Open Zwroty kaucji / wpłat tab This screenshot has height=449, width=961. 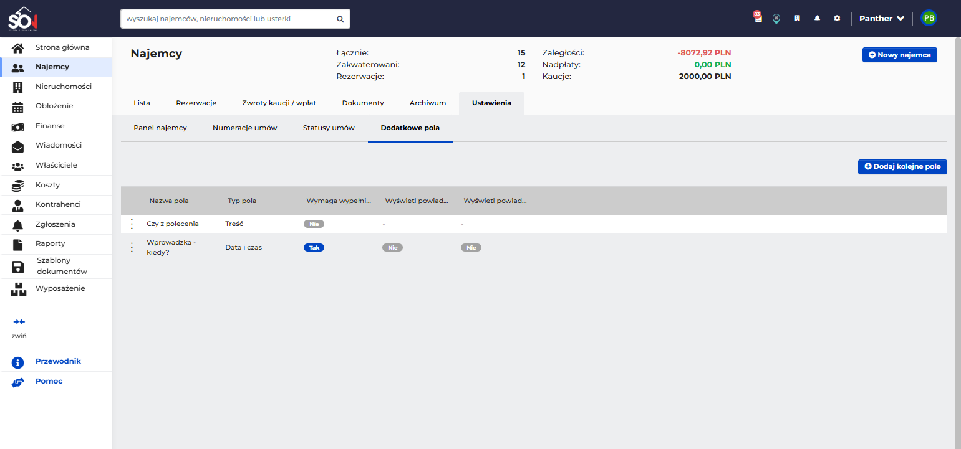click(279, 103)
